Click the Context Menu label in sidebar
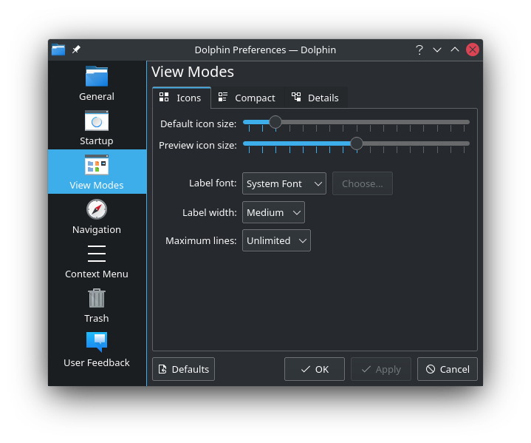Viewport: 531px width, 443px height. [97, 274]
